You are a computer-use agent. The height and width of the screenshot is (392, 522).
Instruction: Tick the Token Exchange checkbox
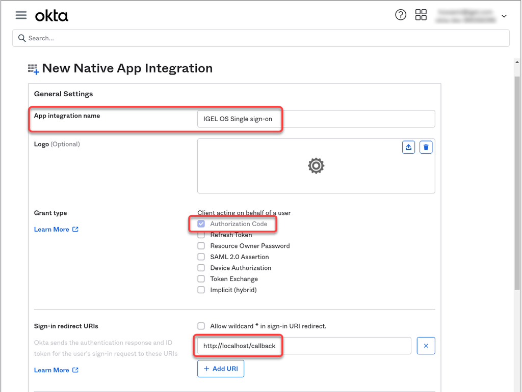click(201, 279)
